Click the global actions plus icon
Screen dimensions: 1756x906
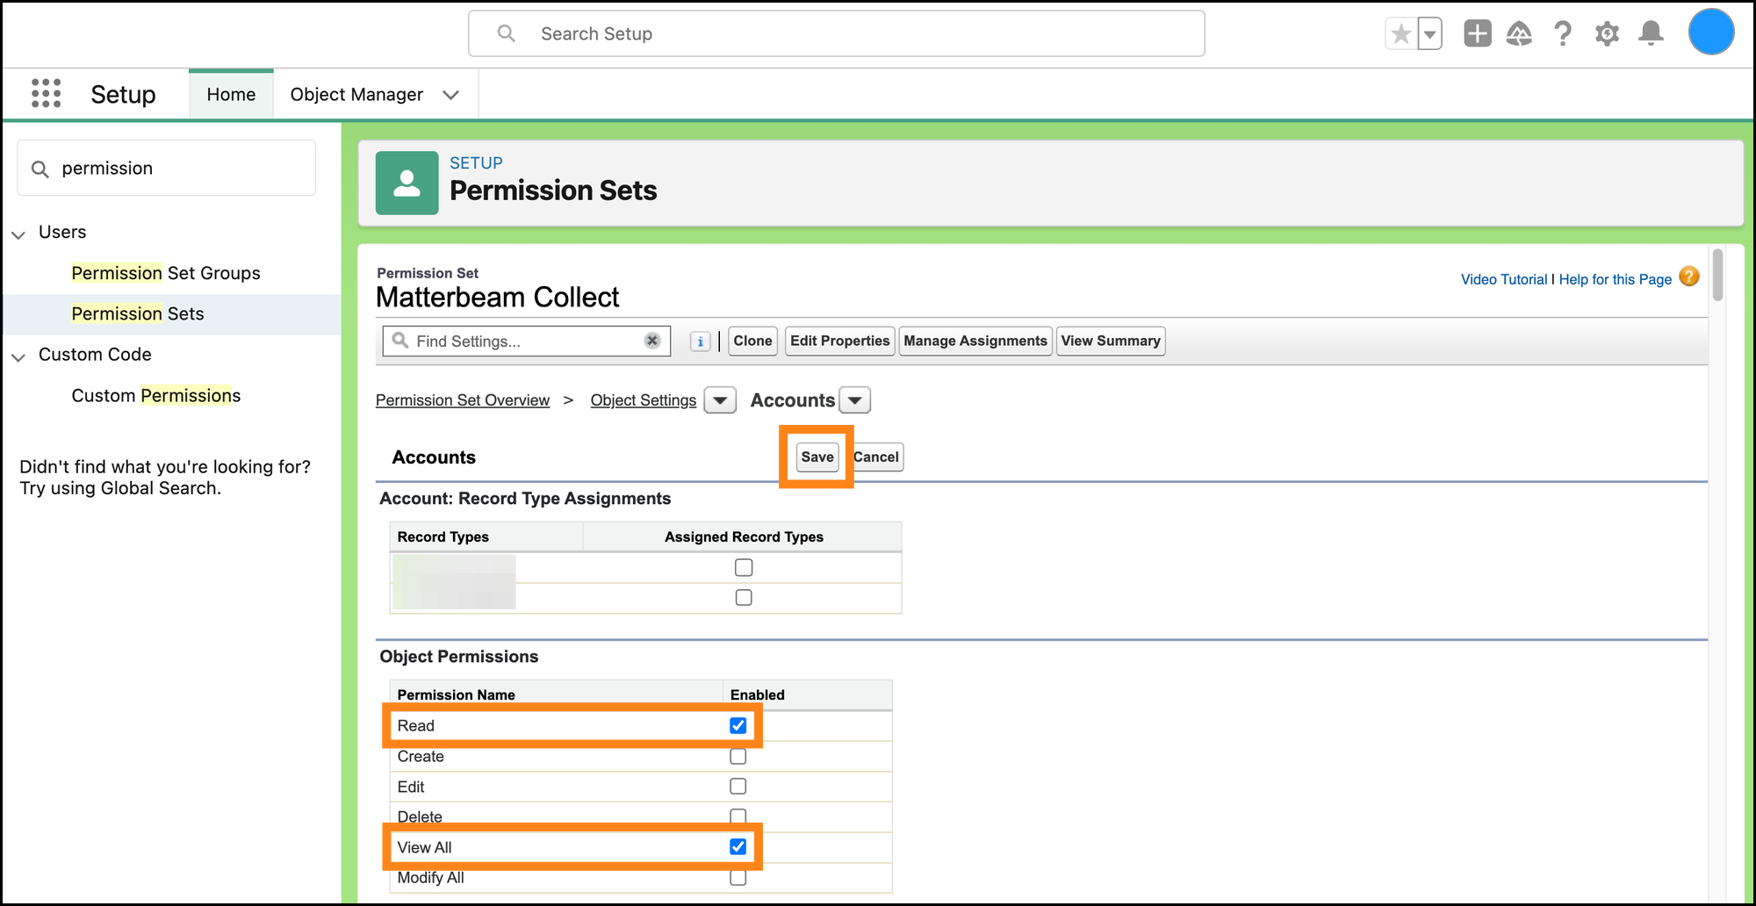pyautogui.click(x=1477, y=34)
